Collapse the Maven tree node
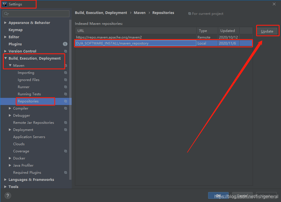The image size is (281, 202). click(10, 65)
